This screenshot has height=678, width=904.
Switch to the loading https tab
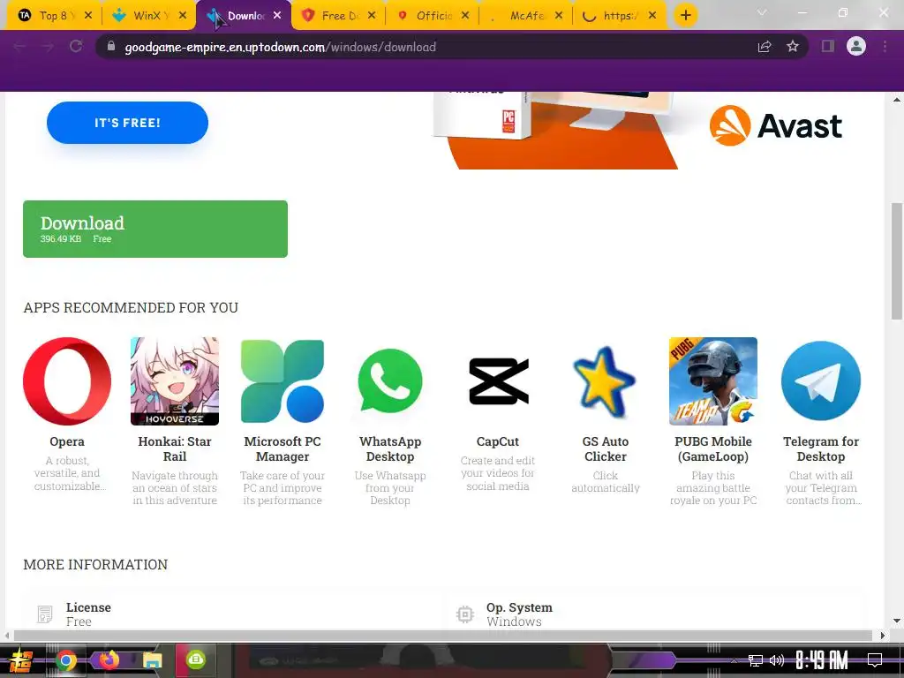pyautogui.click(x=621, y=16)
